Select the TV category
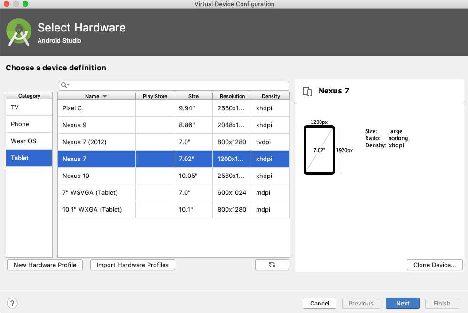 point(29,107)
